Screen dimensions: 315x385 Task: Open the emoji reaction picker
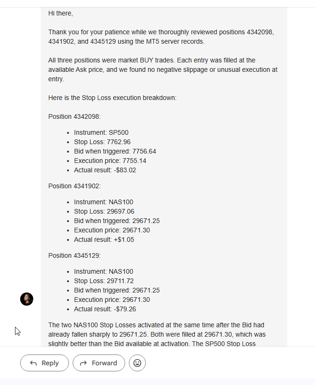click(x=137, y=363)
